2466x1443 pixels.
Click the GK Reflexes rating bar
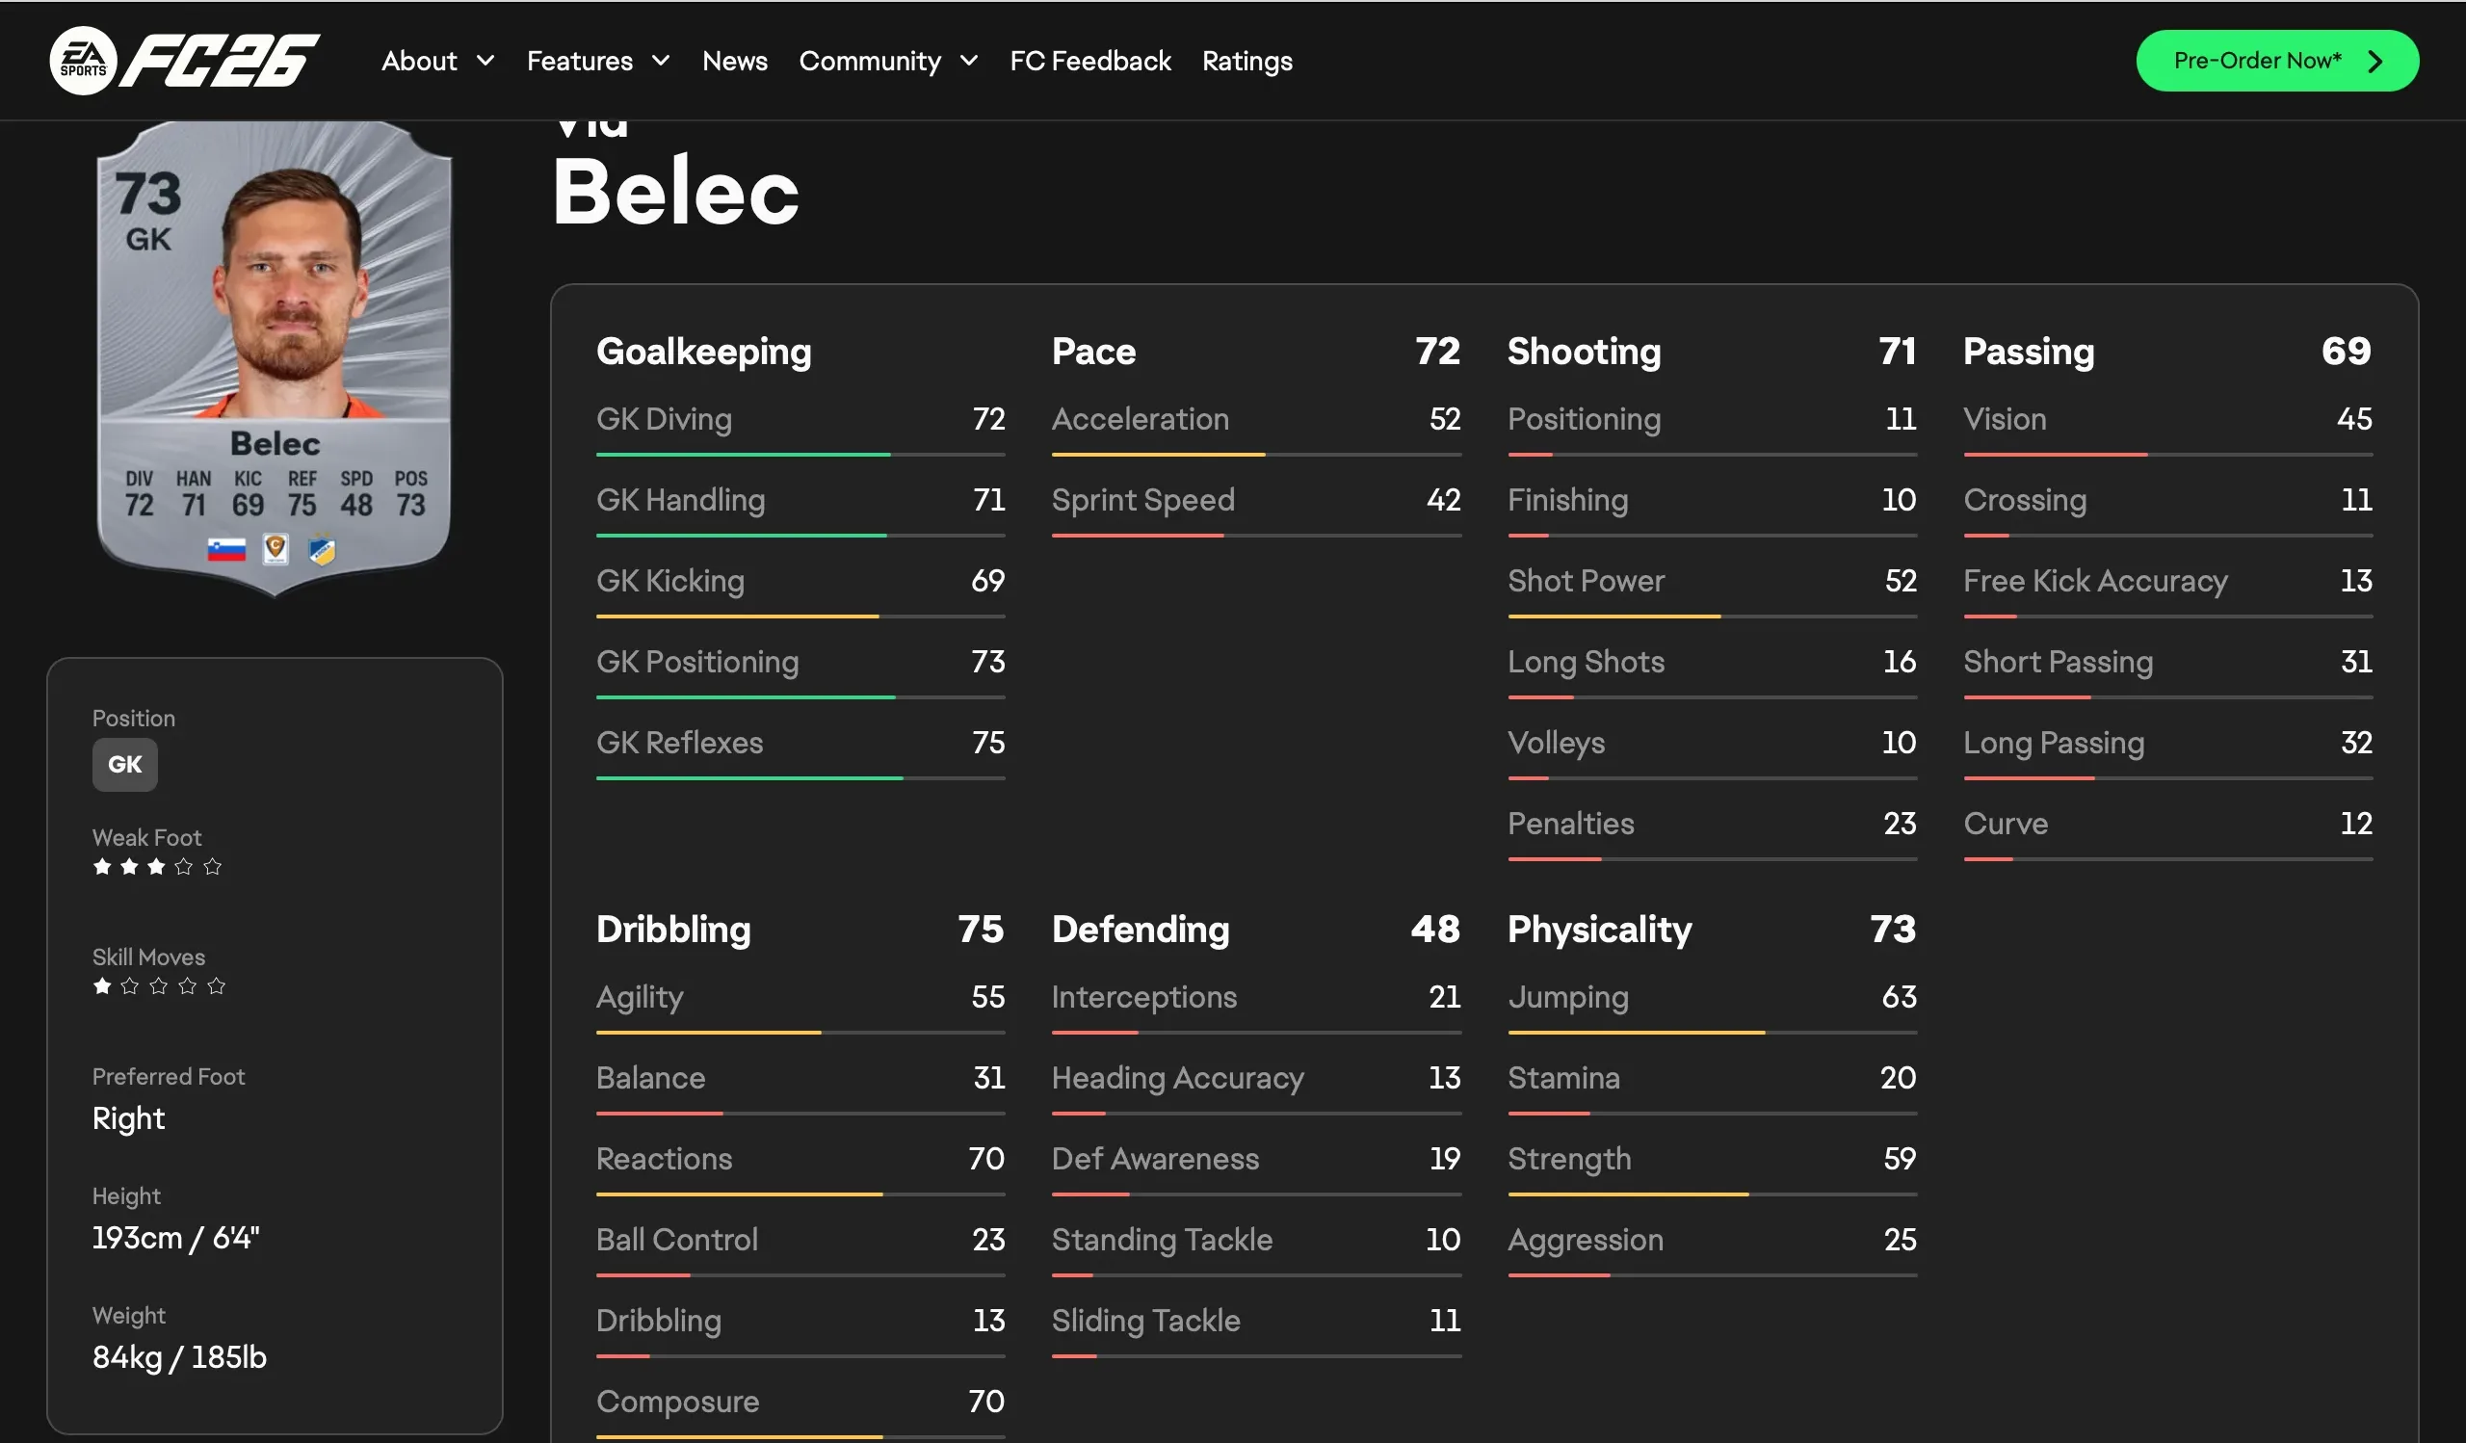click(800, 777)
